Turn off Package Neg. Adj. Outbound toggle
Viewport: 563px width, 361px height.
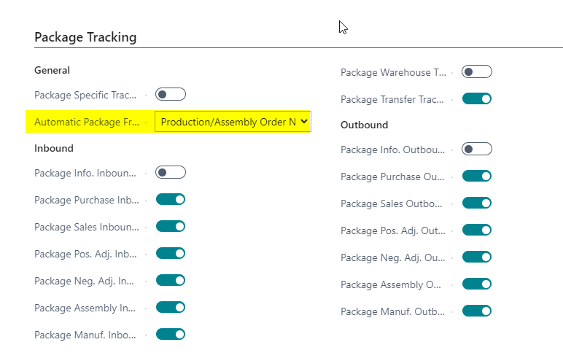477,257
